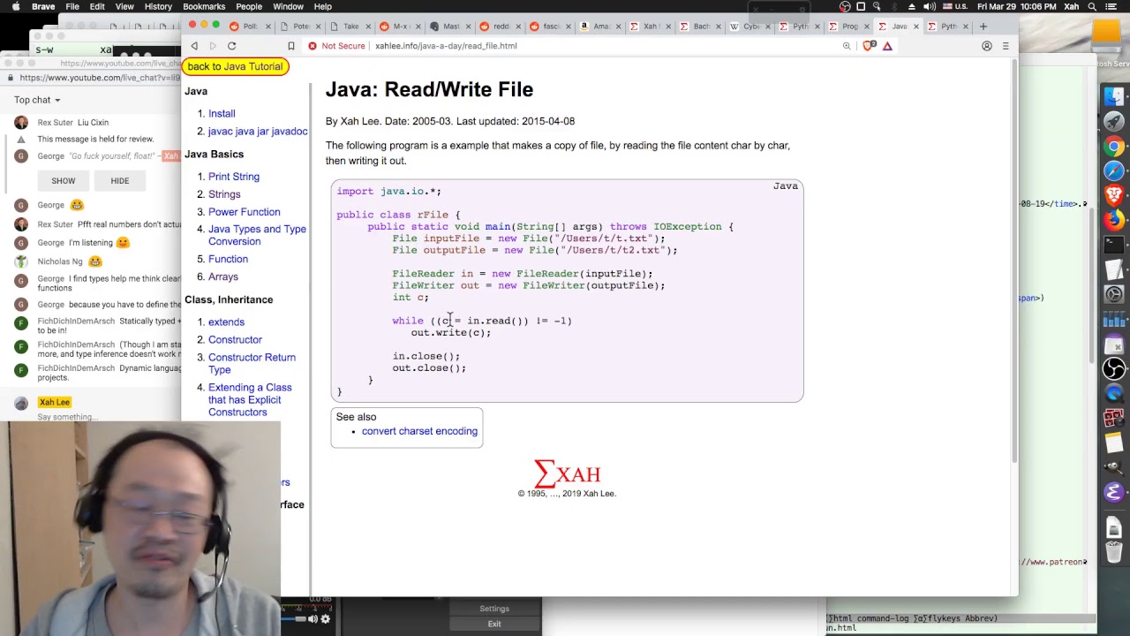
Task: Click the ∑XAH logo link
Action: pos(567,474)
